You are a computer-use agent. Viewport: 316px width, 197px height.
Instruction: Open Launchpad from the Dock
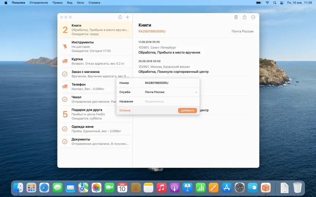click(31, 188)
